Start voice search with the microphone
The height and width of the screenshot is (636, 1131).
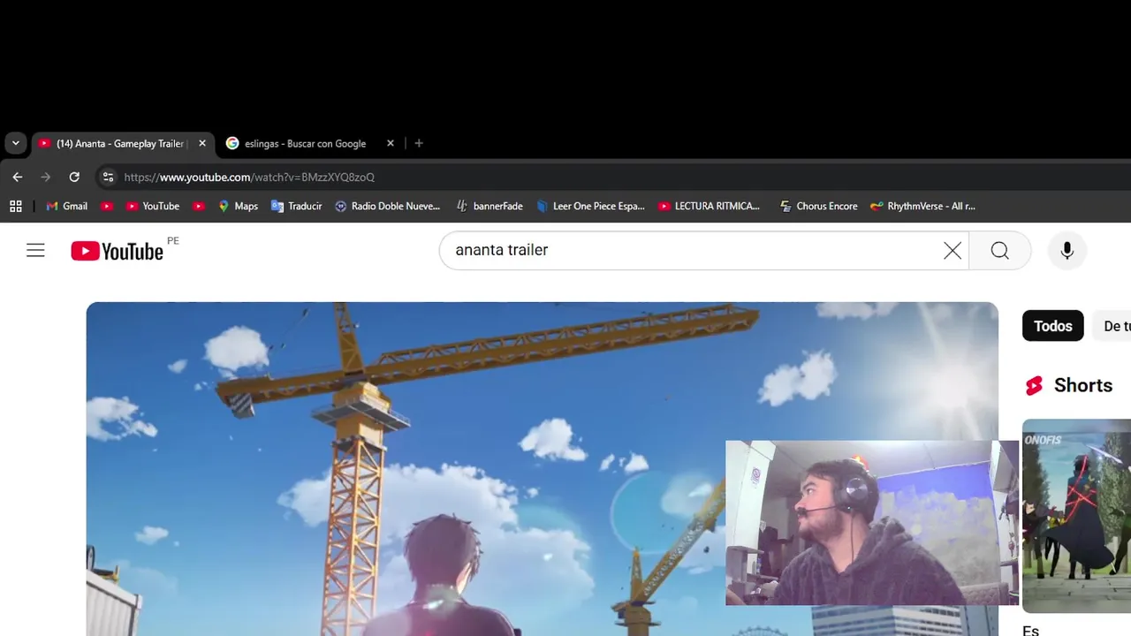(1066, 251)
